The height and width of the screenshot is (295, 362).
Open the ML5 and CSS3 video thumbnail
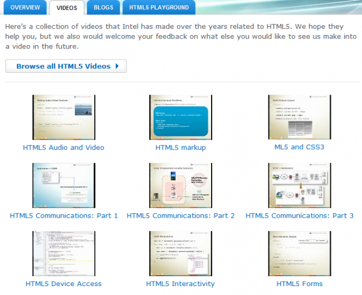click(300, 117)
